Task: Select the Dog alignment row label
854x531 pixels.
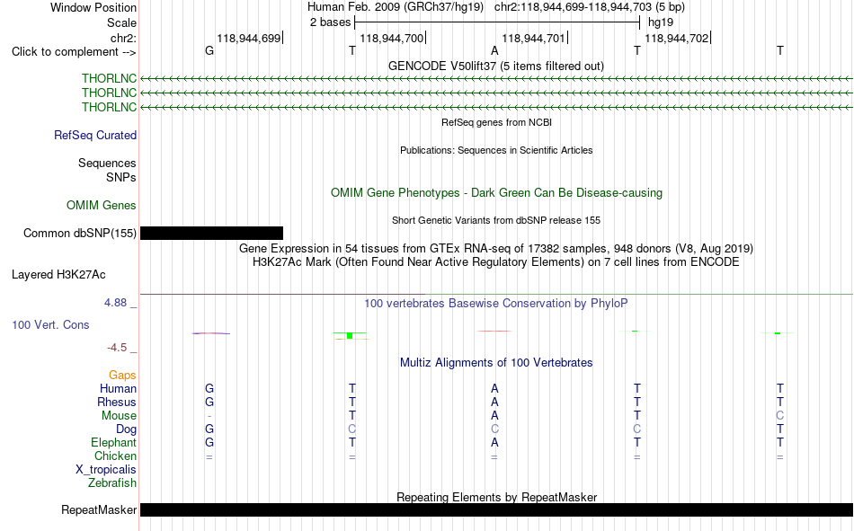Action: pyautogui.click(x=126, y=429)
